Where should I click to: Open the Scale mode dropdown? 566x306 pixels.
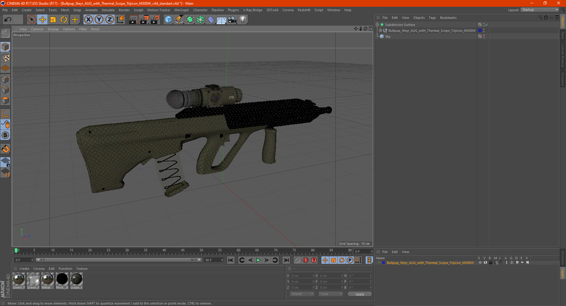pos(331,294)
